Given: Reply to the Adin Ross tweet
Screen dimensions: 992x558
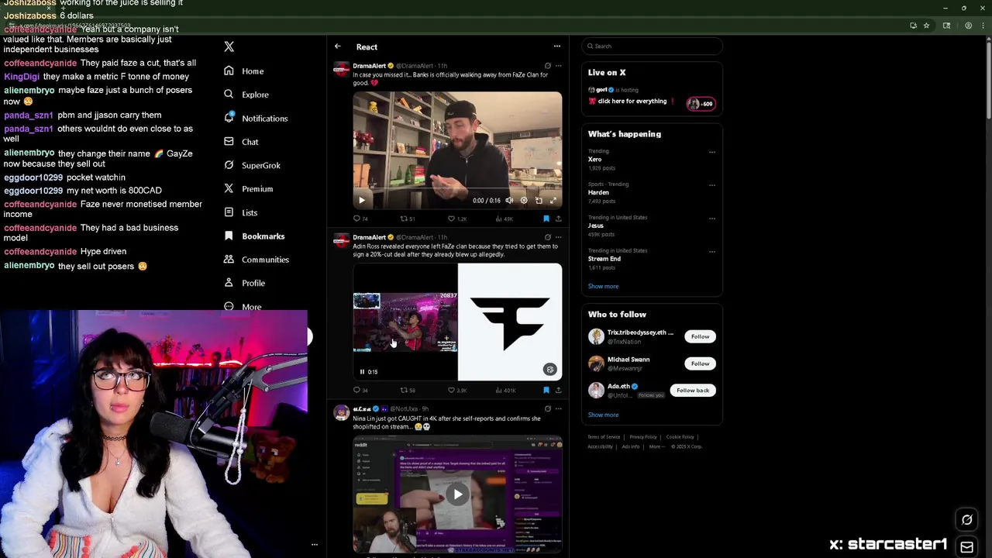Looking at the screenshot, I should (356, 391).
